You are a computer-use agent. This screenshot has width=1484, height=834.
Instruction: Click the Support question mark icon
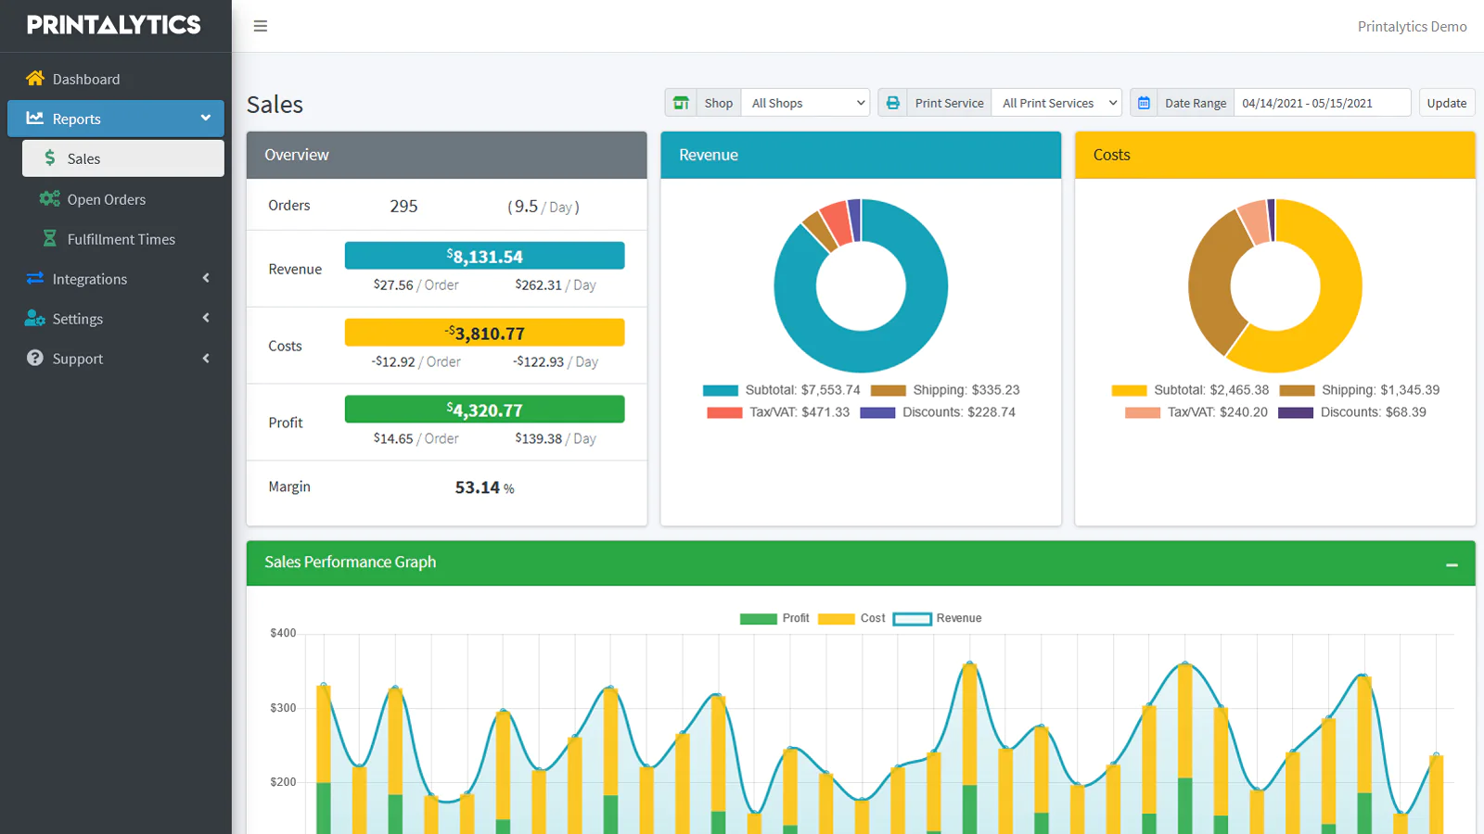pyautogui.click(x=35, y=359)
